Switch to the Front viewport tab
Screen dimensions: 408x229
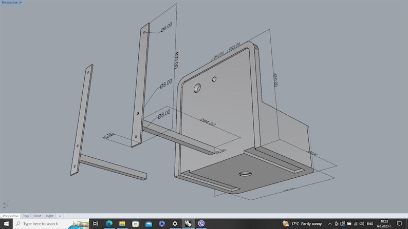37,216
